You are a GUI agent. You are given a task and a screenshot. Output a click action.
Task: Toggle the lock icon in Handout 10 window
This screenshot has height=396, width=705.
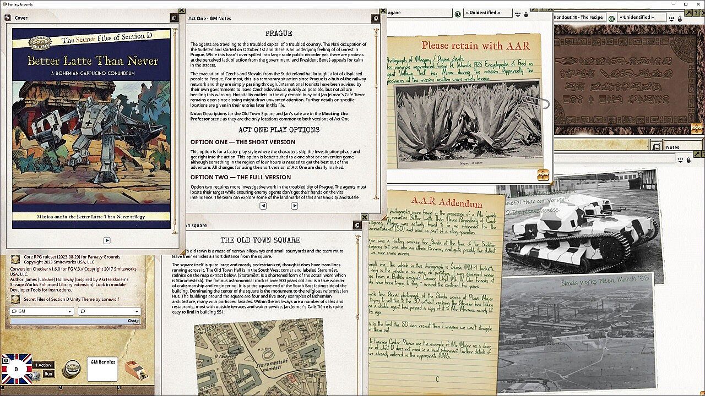coord(680,19)
